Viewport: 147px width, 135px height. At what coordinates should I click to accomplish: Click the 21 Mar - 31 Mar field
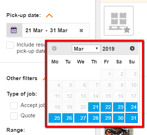(56, 30)
